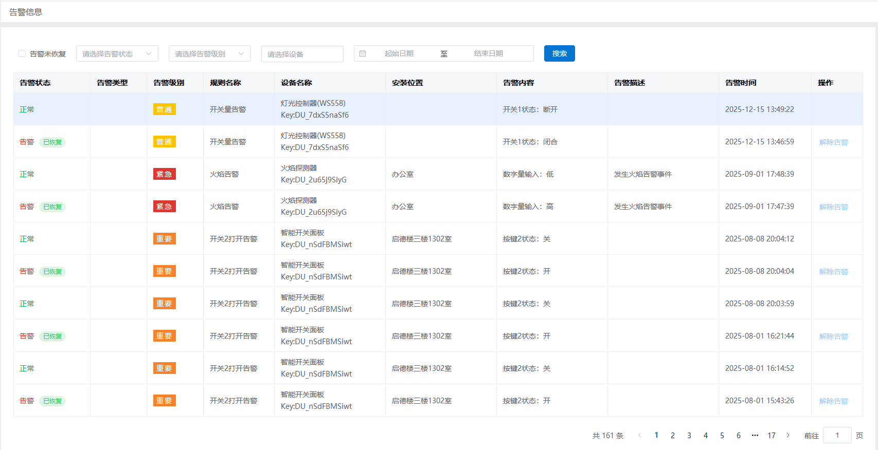Expand the 请选择告警级别 dropdown
The height and width of the screenshot is (450, 878).
click(209, 53)
